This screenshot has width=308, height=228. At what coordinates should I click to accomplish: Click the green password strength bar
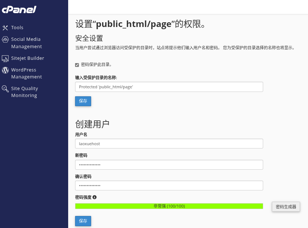tap(169, 206)
